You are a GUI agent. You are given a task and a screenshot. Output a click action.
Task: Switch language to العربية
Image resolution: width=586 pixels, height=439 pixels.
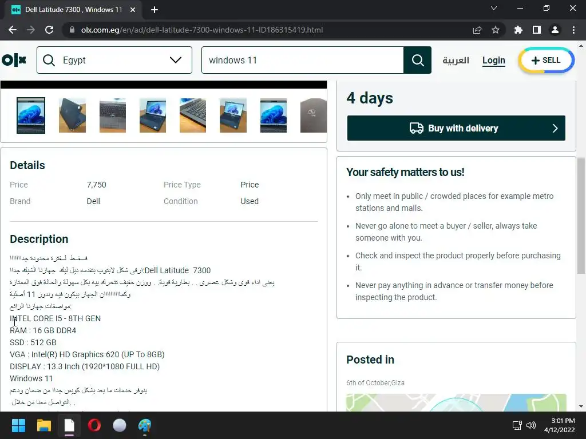point(456,60)
